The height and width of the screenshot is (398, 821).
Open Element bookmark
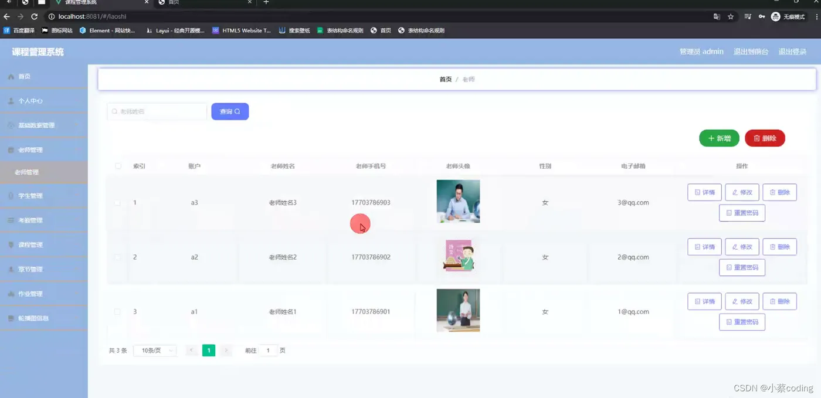pos(107,30)
